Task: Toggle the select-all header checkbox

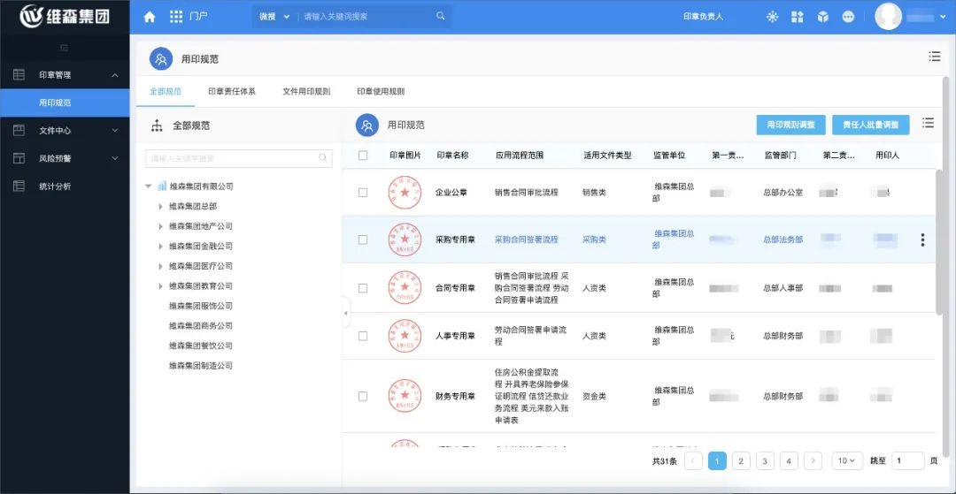Action: (363, 156)
